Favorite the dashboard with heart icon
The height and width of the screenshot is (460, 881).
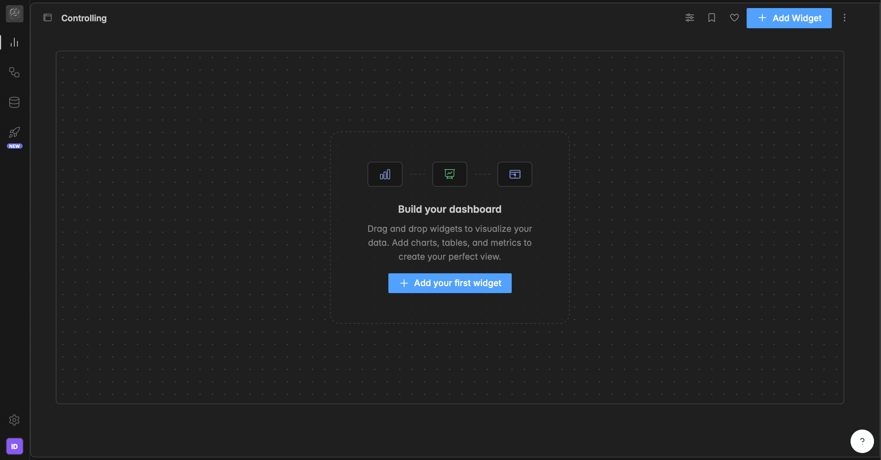tap(735, 18)
